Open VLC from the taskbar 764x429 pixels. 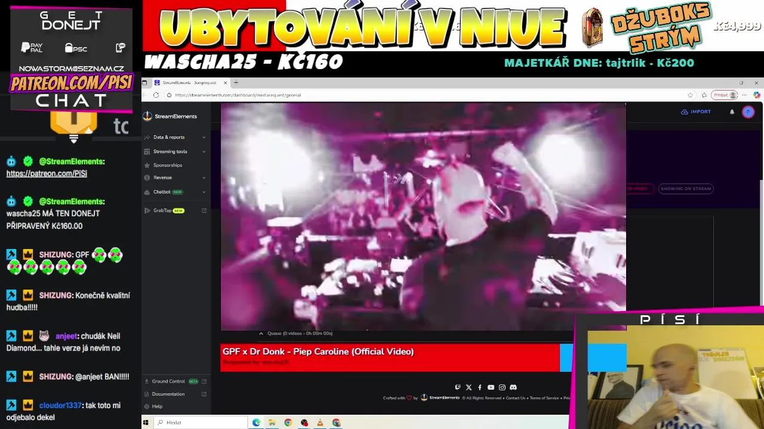click(x=320, y=422)
